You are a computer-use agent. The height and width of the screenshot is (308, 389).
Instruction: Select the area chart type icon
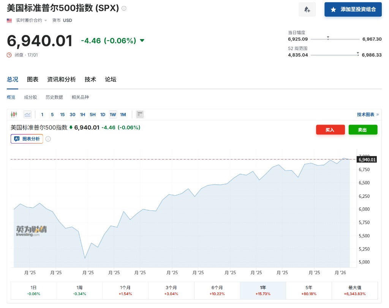pyautogui.click(x=27, y=114)
